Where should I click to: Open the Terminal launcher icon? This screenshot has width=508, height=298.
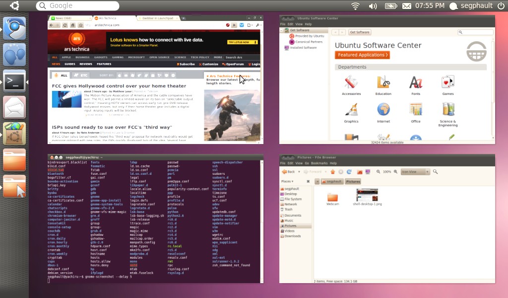14,81
